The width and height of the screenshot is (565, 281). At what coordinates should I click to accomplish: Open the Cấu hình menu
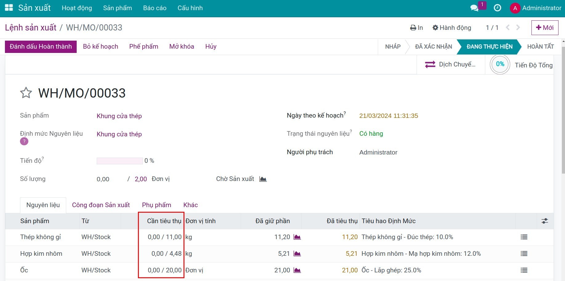[x=190, y=8]
